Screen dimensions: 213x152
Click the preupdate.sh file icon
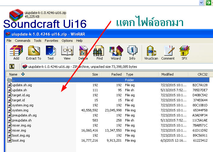[9, 120]
